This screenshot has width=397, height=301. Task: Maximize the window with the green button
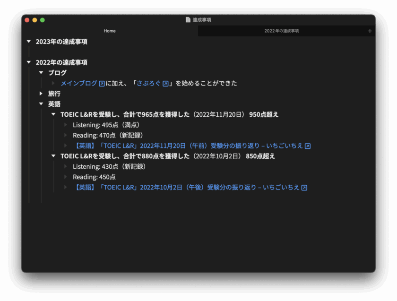tap(43, 20)
